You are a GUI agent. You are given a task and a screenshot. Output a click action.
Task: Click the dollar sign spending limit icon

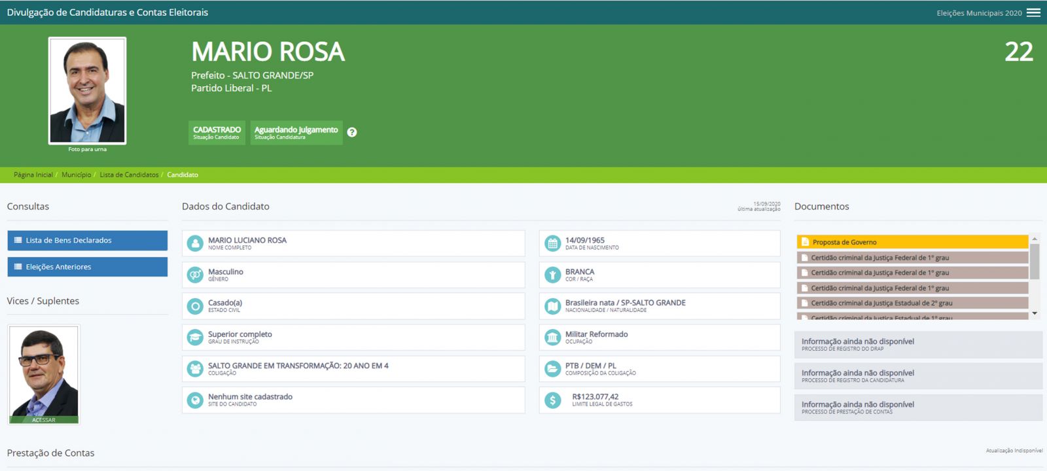[553, 400]
